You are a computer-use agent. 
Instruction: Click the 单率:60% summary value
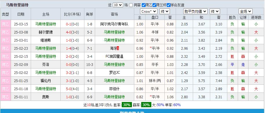173,105
